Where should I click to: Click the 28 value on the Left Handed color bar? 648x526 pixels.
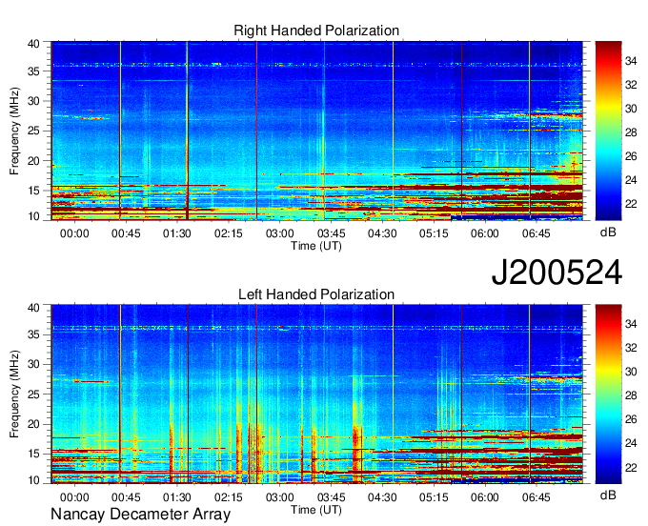(x=631, y=395)
